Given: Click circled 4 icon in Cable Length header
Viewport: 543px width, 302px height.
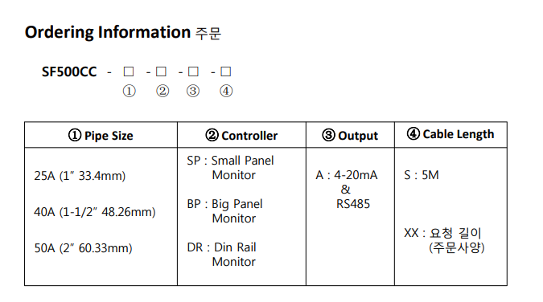Looking at the screenshot, I should pos(413,134).
